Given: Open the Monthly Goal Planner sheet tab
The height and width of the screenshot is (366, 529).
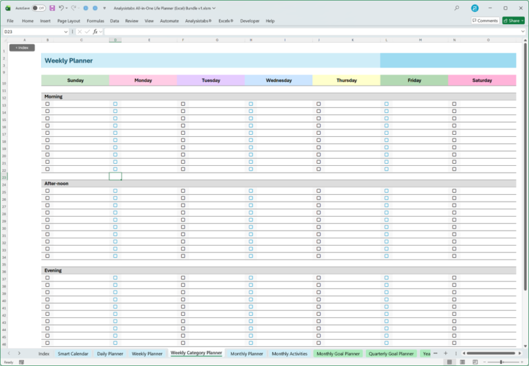Looking at the screenshot, I should (x=338, y=353).
